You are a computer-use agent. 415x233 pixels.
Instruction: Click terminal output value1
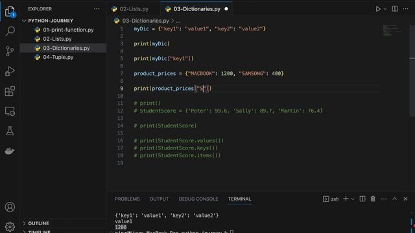coord(123,221)
